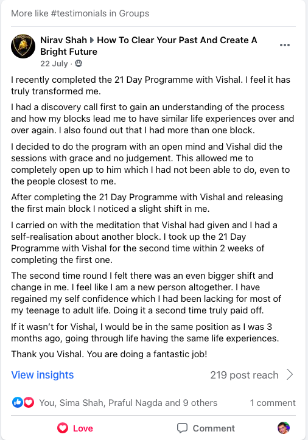Open the Comment button
This screenshot has width=308, height=440.
pyautogui.click(x=206, y=428)
